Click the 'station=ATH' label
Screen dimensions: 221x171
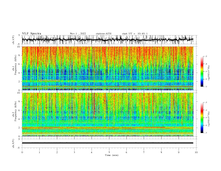(x=104, y=34)
